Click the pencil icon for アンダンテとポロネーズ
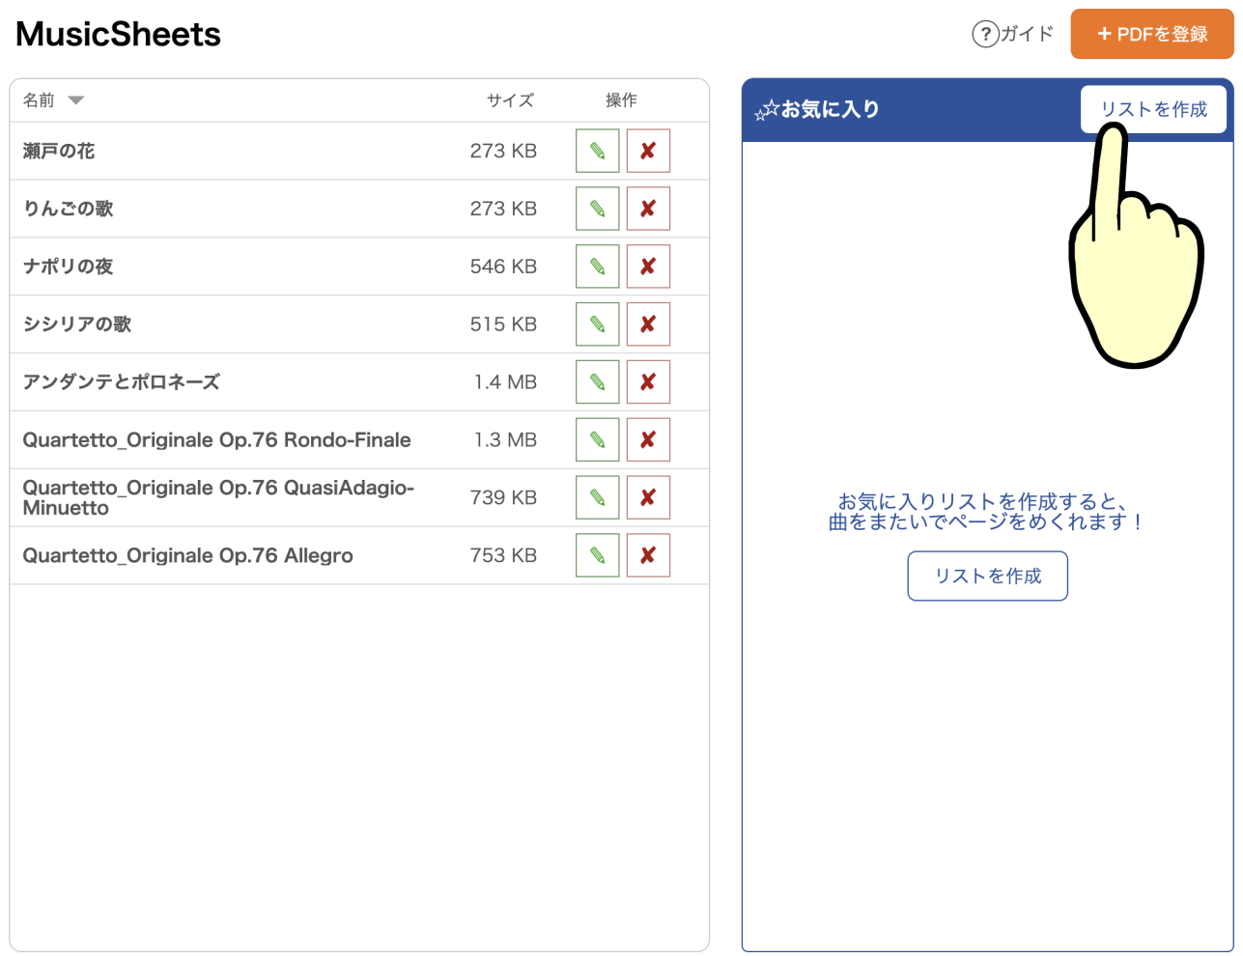 pos(597,382)
